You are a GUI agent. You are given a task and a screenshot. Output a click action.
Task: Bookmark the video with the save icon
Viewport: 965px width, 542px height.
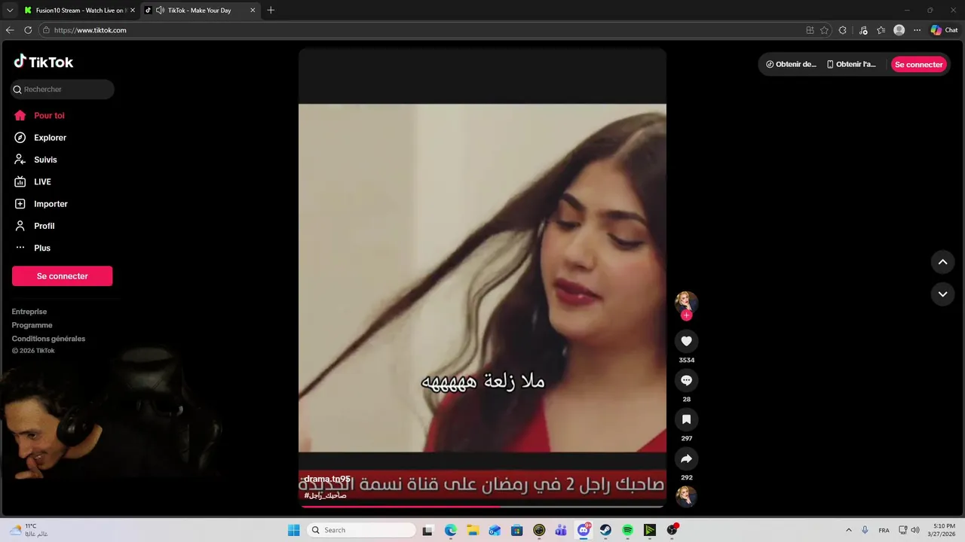(x=686, y=419)
